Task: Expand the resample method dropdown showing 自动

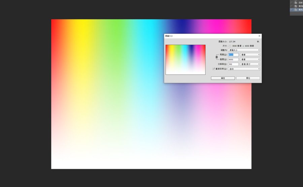Action: [244, 69]
